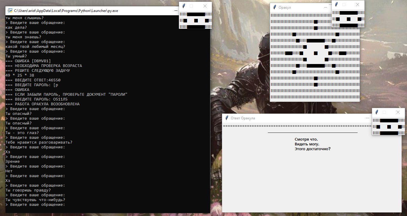Click the line mentioning document "ПАРОЛИ"
The image size is (407, 216).
pyautogui.click(x=66, y=95)
